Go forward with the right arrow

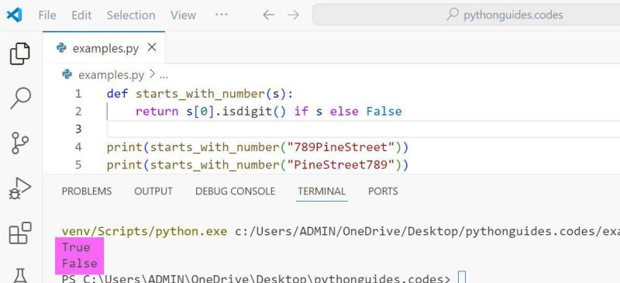pyautogui.click(x=293, y=15)
